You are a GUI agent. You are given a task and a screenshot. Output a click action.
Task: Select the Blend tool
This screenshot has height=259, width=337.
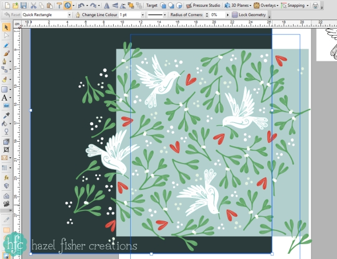click(5, 168)
